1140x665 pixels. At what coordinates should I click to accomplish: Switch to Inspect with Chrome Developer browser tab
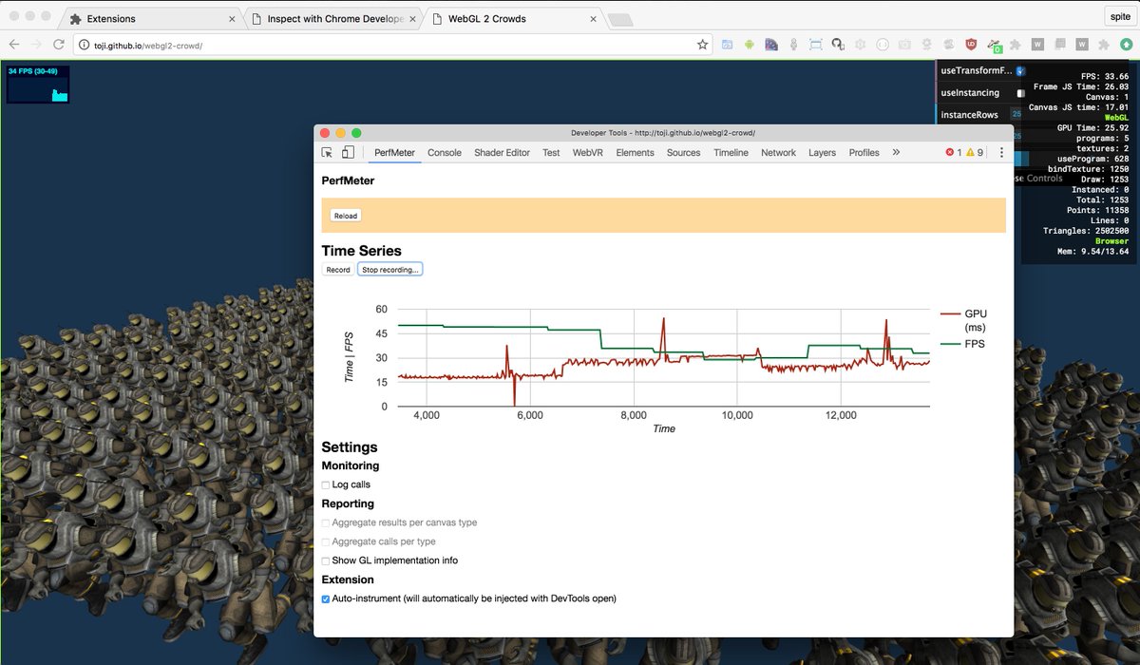point(332,18)
